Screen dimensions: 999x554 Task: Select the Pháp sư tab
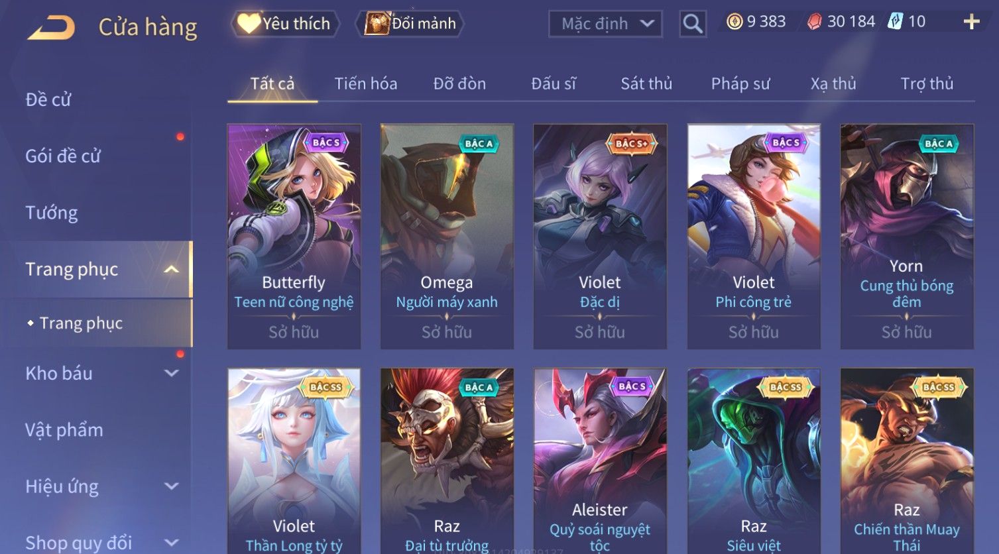pyautogui.click(x=740, y=83)
